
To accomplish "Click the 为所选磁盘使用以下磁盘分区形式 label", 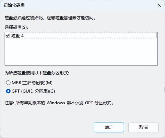I will click(37, 73).
